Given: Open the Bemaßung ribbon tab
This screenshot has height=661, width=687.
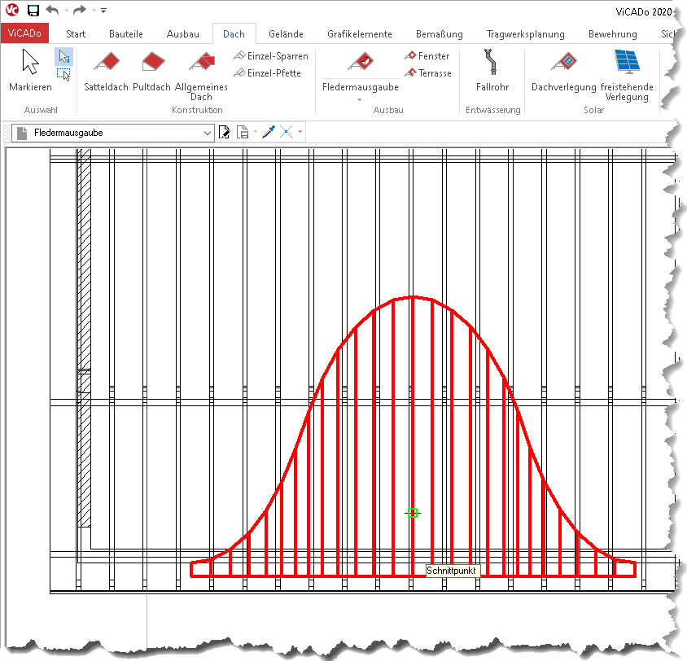Looking at the screenshot, I should pos(440,34).
